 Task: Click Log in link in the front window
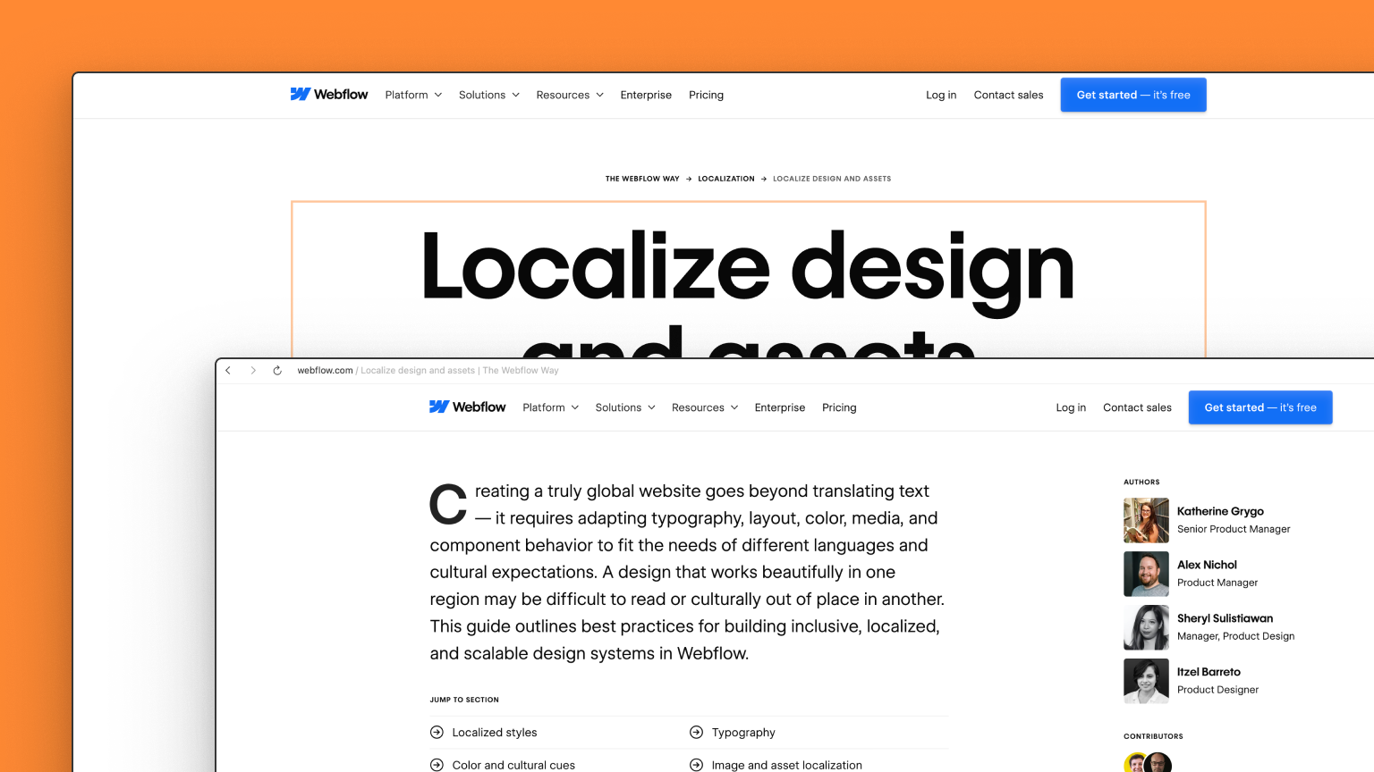[1071, 407]
